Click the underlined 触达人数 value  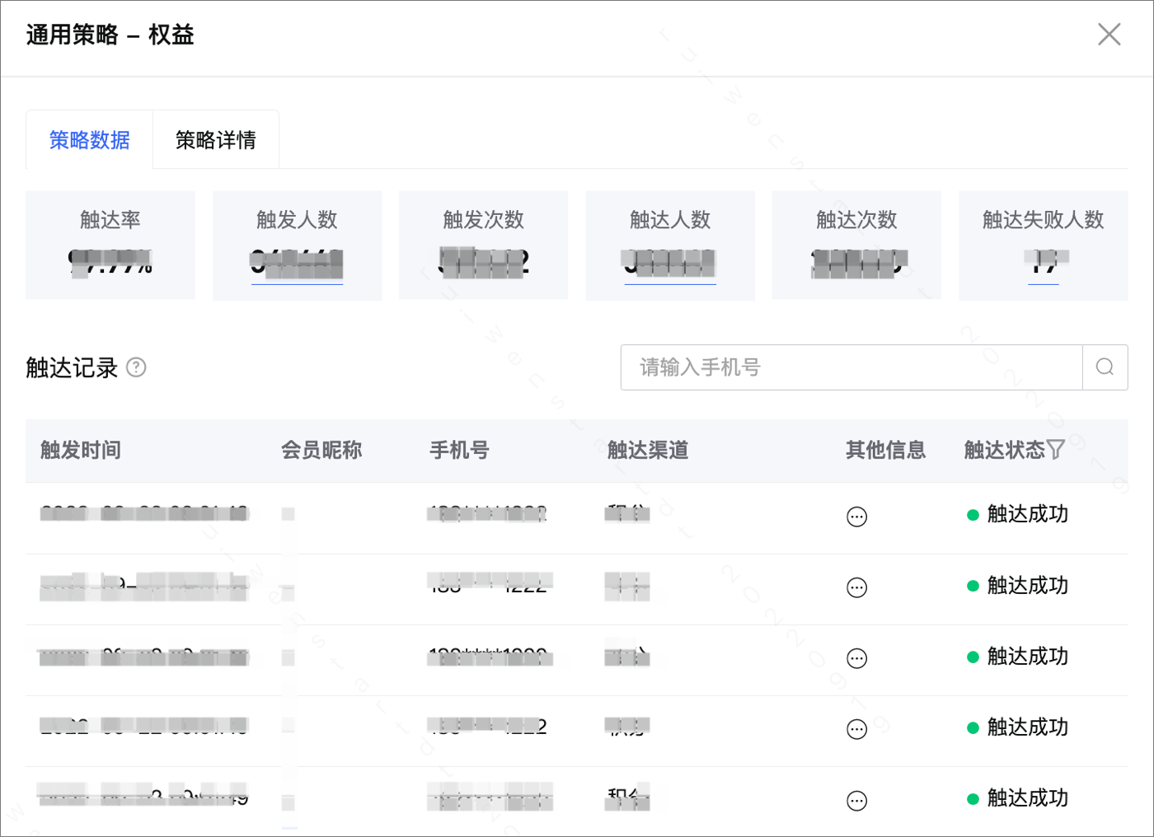click(670, 264)
